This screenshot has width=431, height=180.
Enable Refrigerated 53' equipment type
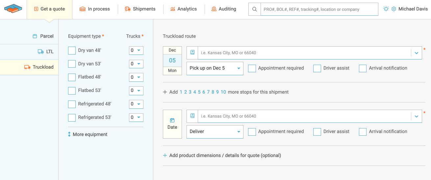(x=72, y=117)
